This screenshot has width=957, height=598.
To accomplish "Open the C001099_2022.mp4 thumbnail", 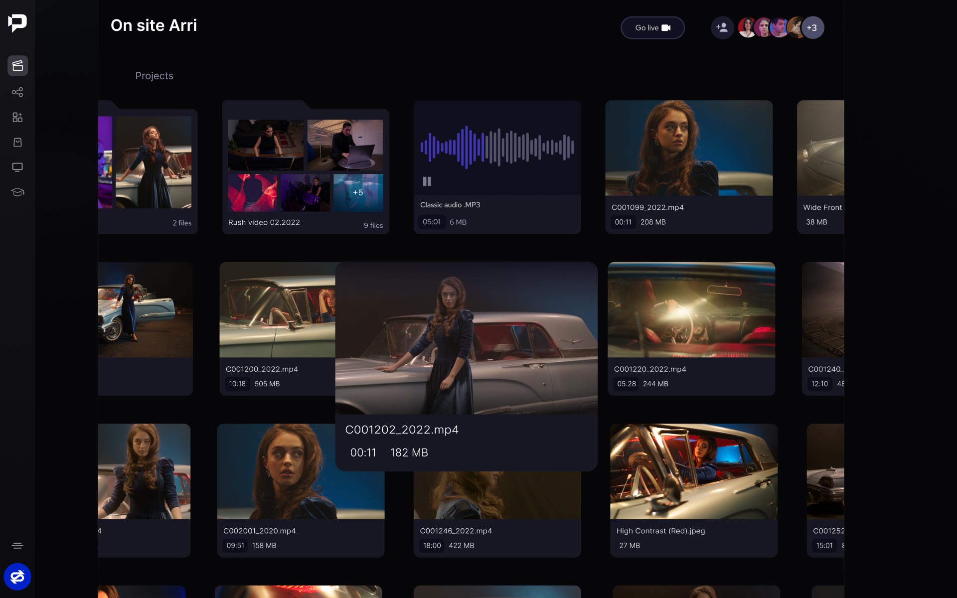I will click(x=689, y=148).
